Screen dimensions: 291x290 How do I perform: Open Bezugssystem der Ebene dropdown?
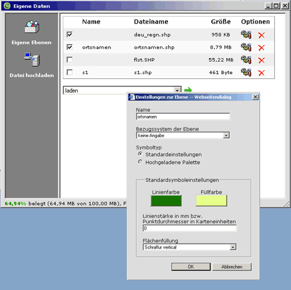(183, 135)
